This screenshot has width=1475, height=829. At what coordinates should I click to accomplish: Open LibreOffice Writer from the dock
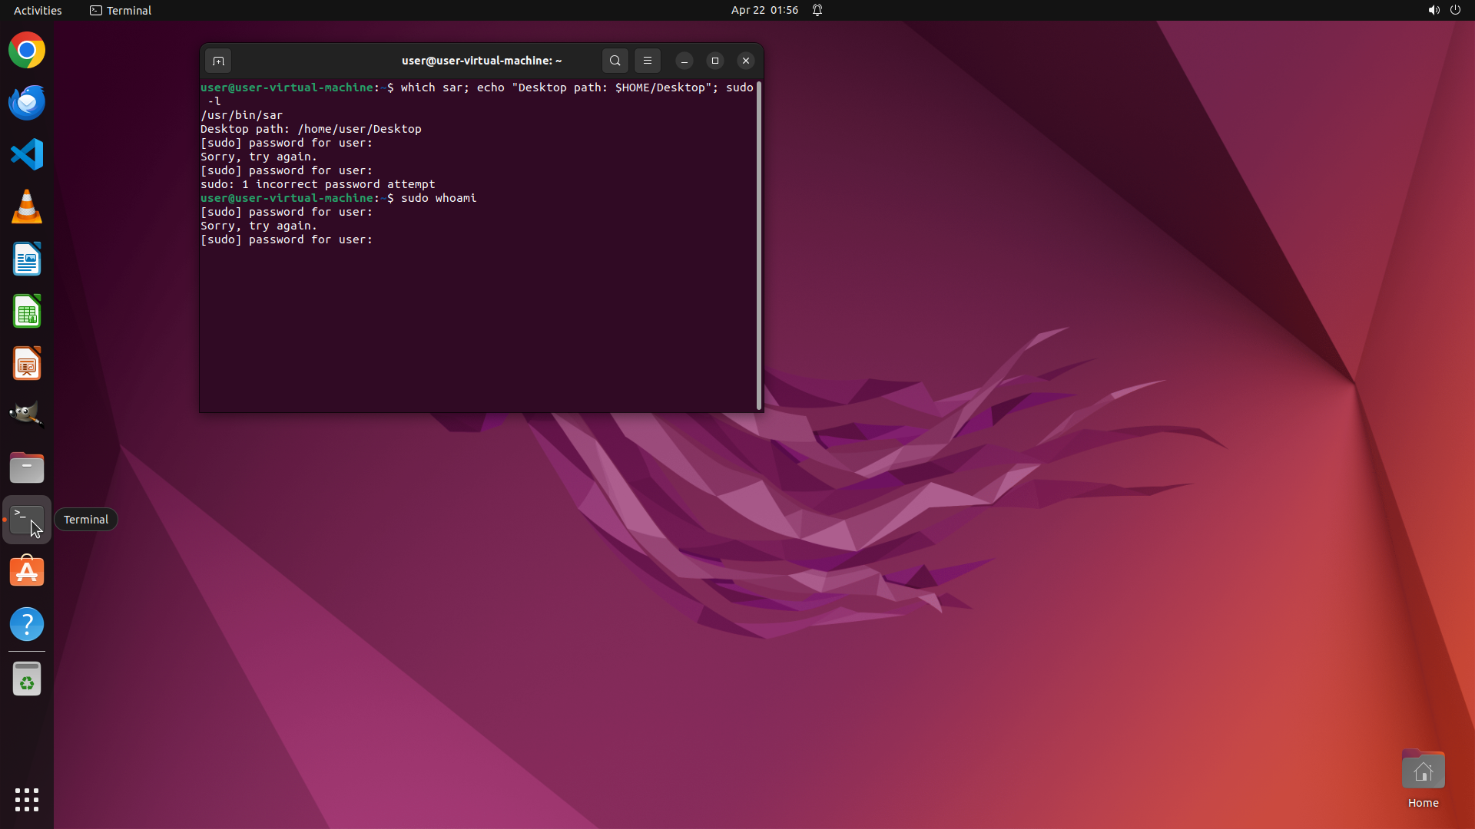coord(27,259)
